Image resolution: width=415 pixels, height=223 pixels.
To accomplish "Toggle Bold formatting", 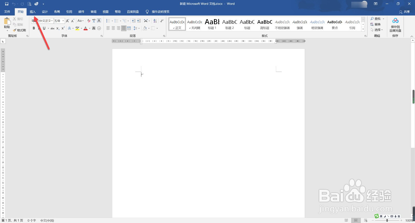I will 34,28.
